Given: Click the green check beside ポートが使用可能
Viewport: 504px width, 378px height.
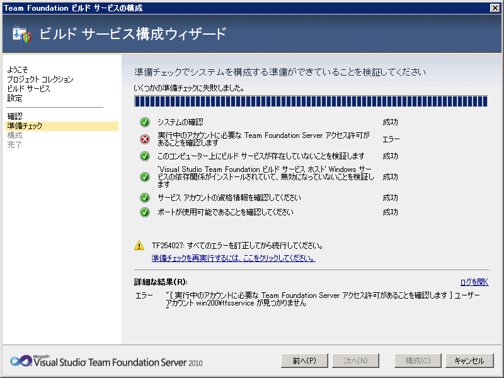Looking at the screenshot, I should tap(145, 212).
